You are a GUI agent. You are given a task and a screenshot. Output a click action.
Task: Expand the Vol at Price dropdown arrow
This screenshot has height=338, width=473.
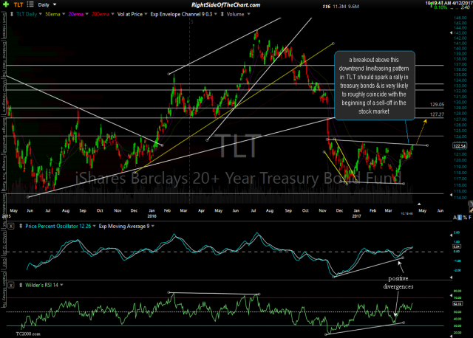click(146, 14)
